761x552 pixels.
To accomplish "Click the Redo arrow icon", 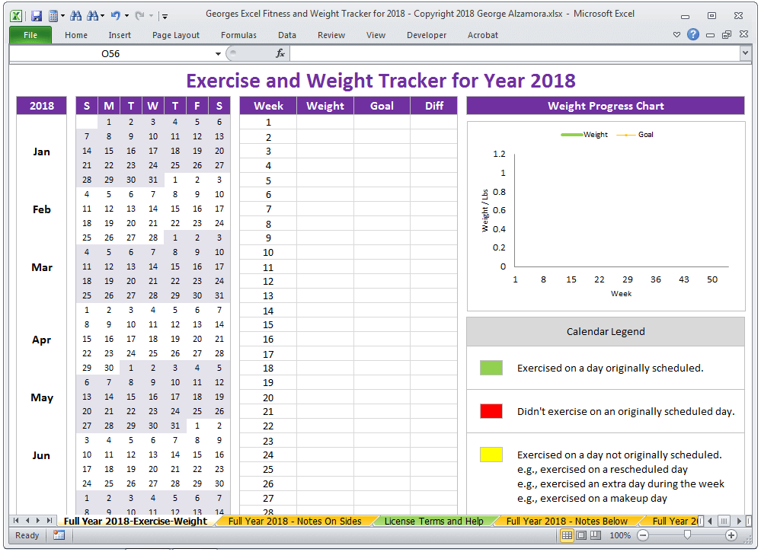I will pyautogui.click(x=139, y=16).
